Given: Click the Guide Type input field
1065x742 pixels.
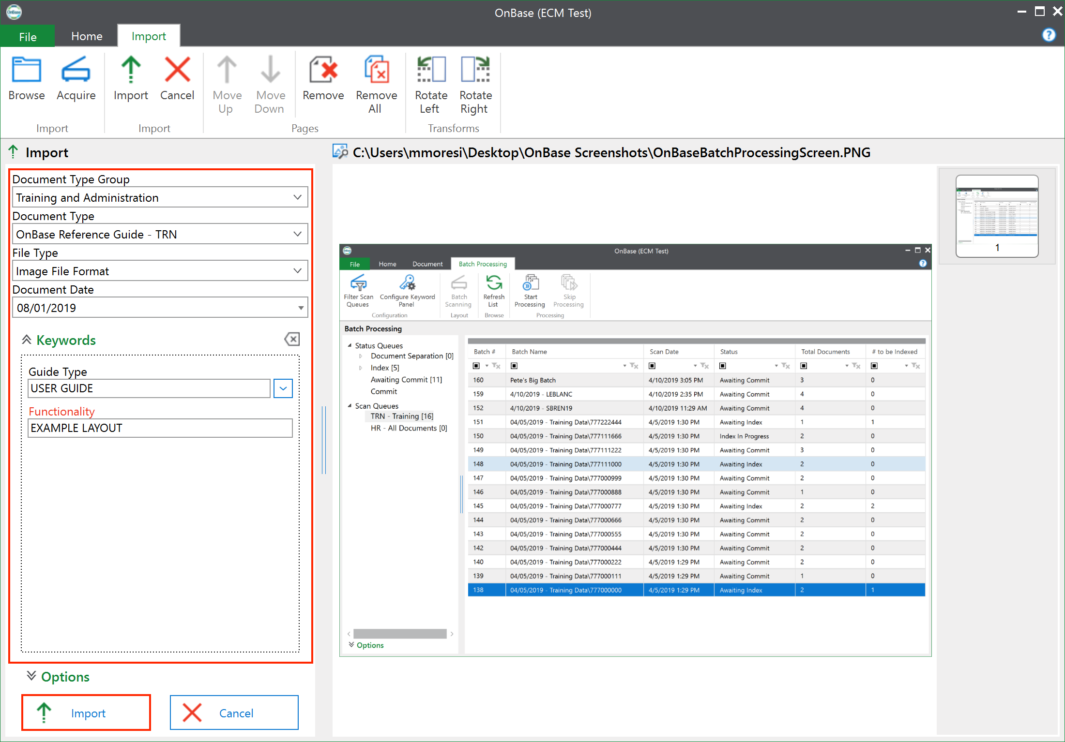Looking at the screenshot, I should [x=149, y=388].
